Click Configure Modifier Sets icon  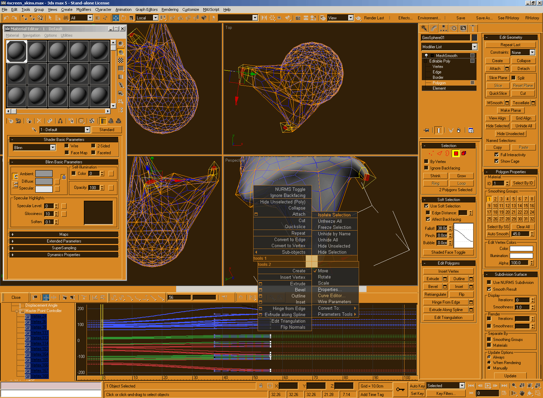click(x=471, y=130)
